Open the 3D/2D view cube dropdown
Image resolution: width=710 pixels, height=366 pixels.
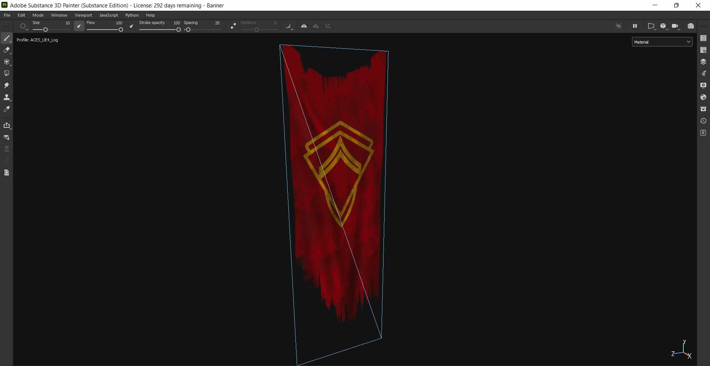tap(664, 26)
